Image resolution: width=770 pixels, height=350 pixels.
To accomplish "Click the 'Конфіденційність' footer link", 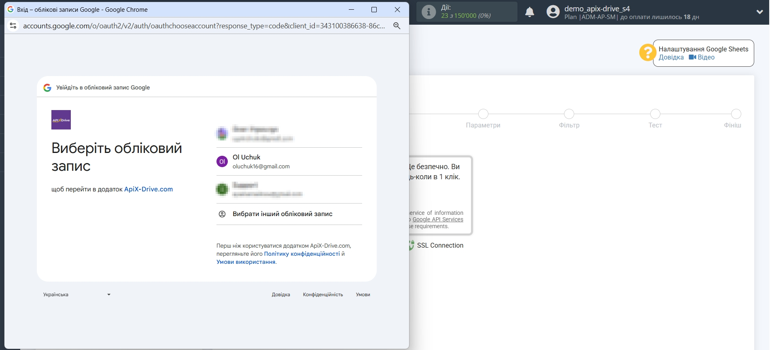I will click(x=323, y=295).
